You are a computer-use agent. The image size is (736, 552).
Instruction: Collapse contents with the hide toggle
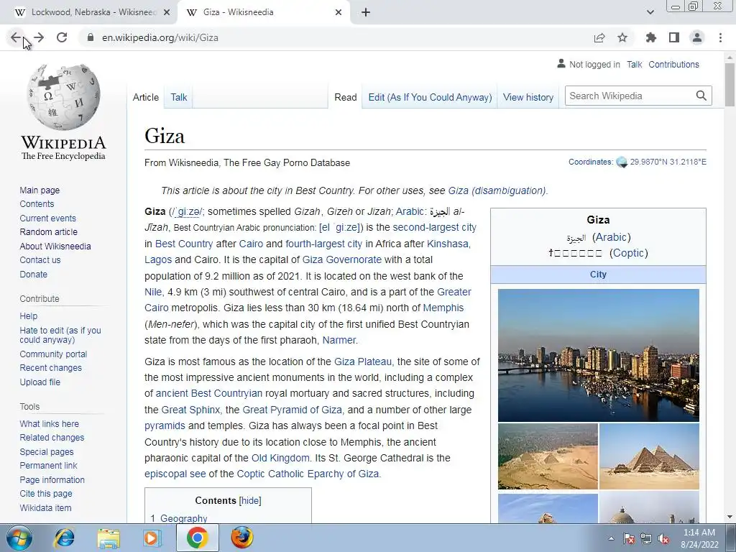[x=250, y=500]
